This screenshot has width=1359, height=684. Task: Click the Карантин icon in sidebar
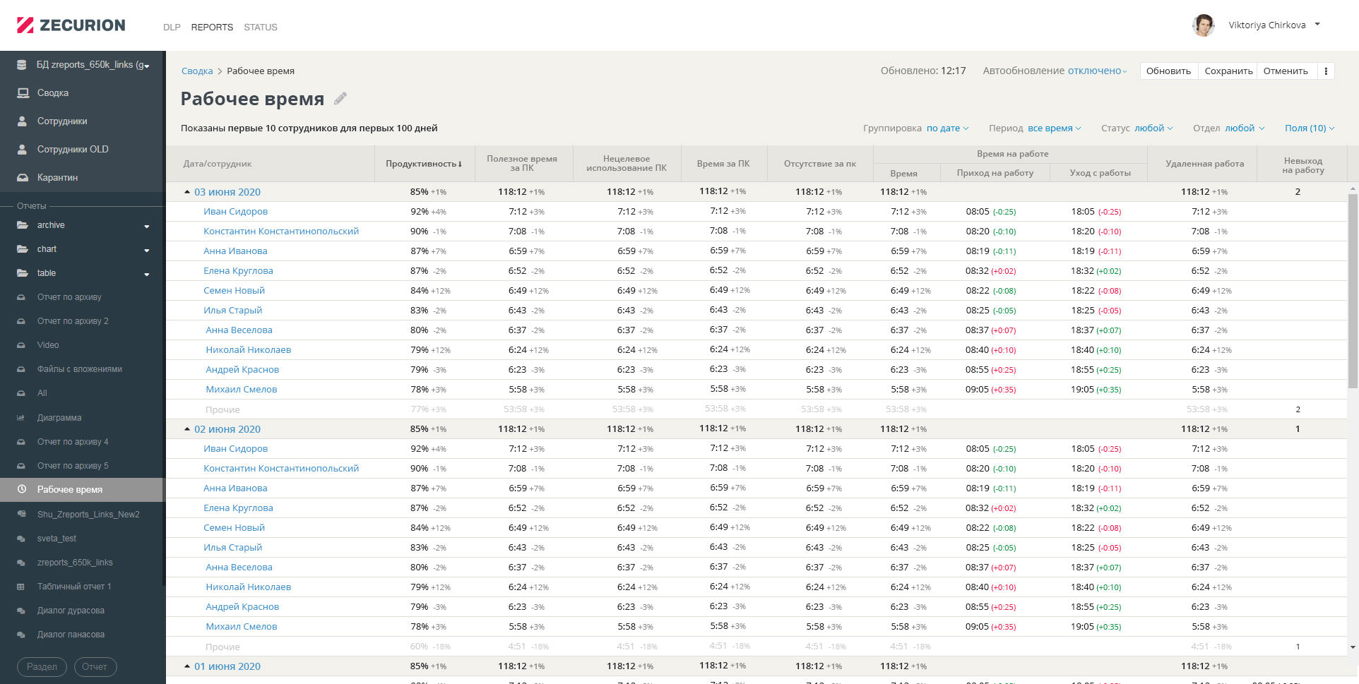pyautogui.click(x=23, y=178)
